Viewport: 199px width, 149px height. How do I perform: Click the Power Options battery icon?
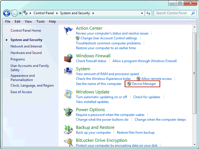click(x=68, y=112)
